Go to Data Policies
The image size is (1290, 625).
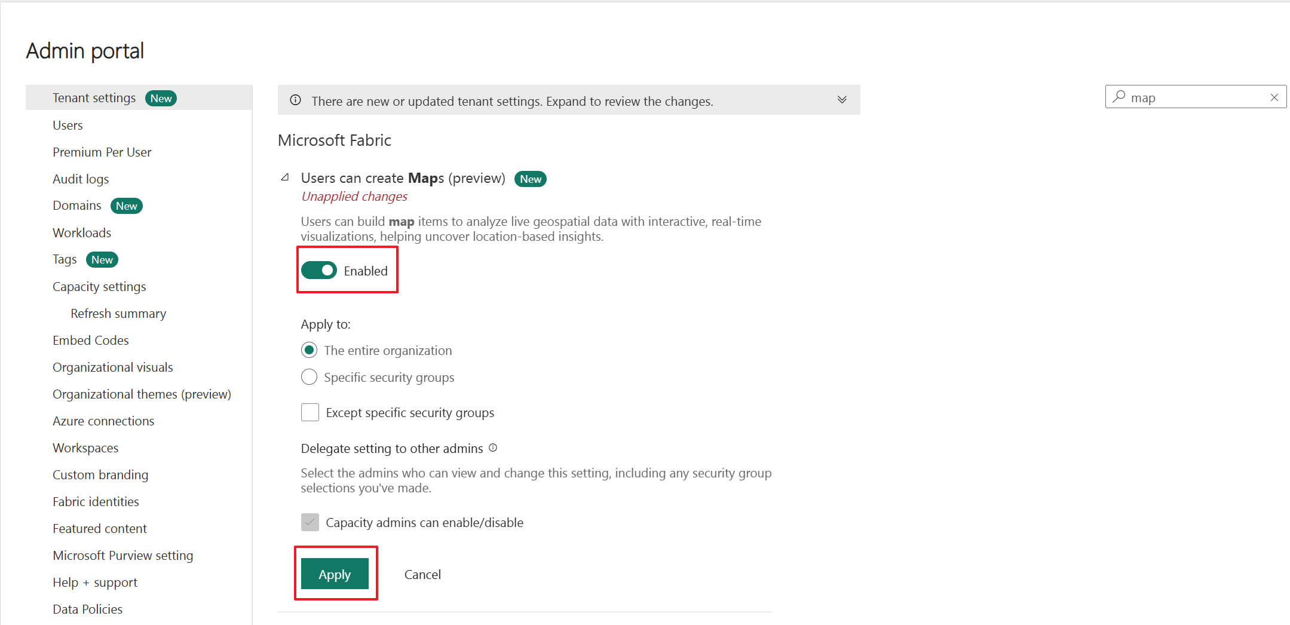click(87, 609)
